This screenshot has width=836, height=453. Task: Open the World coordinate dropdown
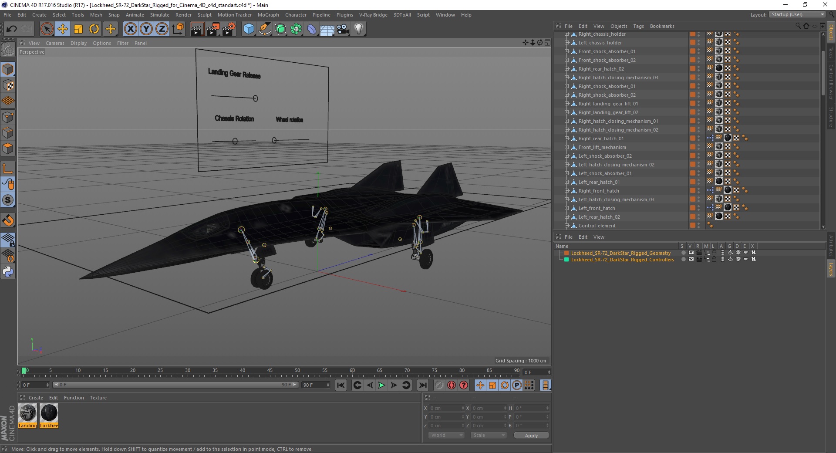click(446, 435)
